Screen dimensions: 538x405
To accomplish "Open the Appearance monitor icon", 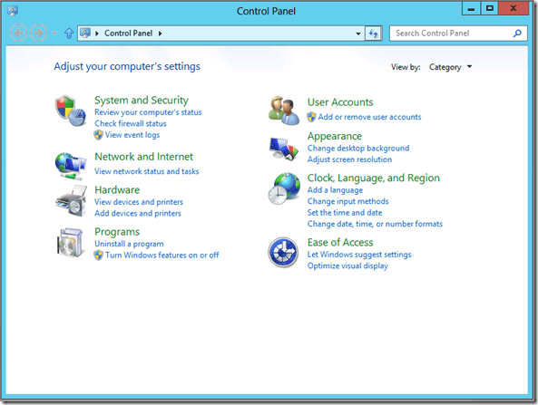I will [284, 149].
